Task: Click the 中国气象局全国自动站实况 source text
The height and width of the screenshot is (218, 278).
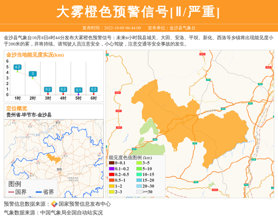Action: coord(71,213)
